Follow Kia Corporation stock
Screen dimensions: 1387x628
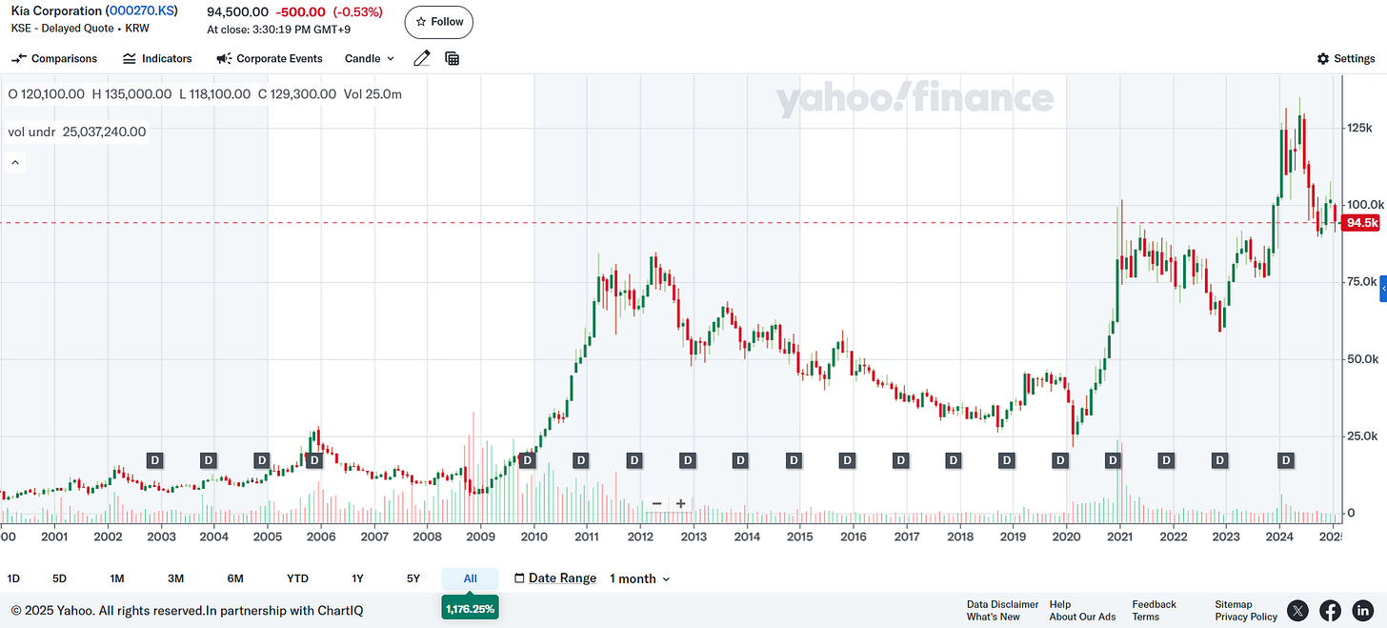pyautogui.click(x=439, y=22)
